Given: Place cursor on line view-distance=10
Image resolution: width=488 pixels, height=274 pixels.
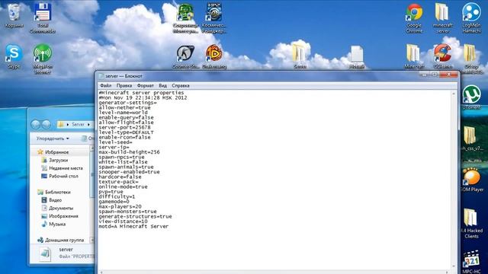Looking at the screenshot, I should click(x=124, y=221).
